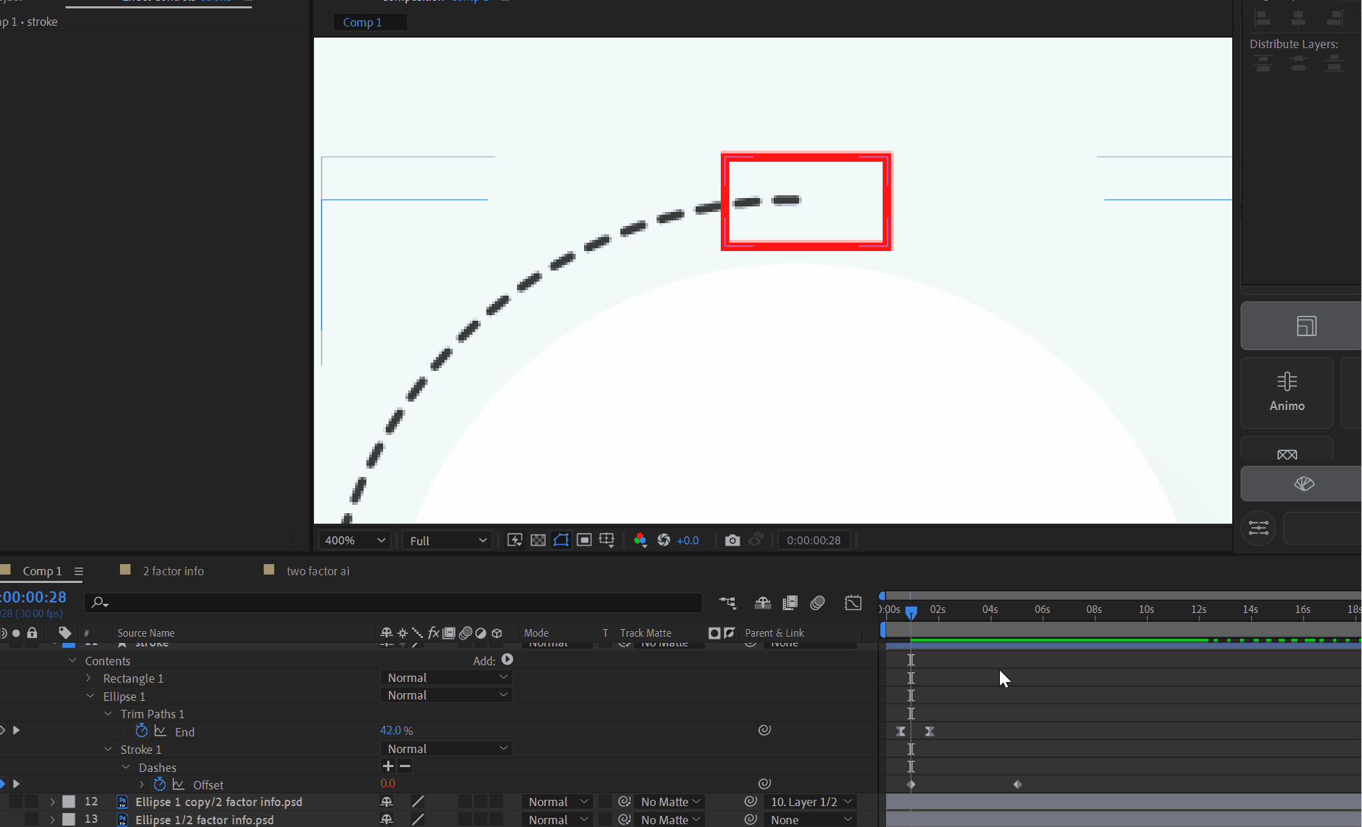
Task: Toggle the shy switch on layer 12
Action: [x=387, y=802]
